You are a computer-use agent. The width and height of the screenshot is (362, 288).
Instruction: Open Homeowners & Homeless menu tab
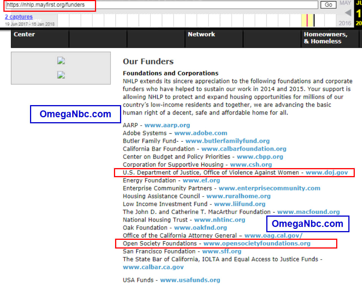coord(326,38)
